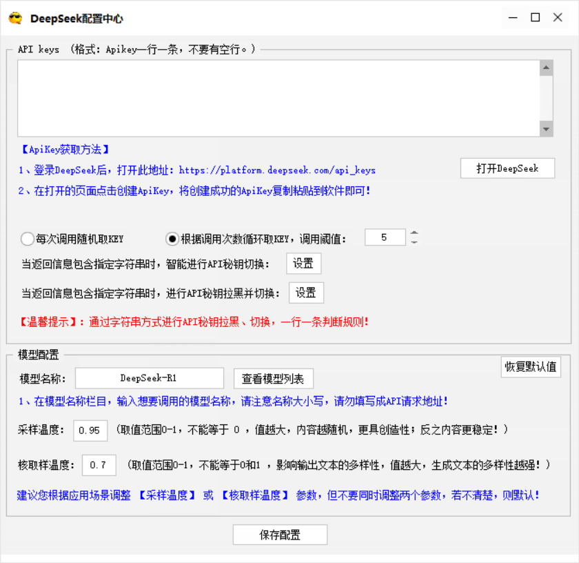Viewport: 579px width, 563px height.
Task: Click the blue advice line starting 建议您根据应用场景调整
Action: point(278,495)
